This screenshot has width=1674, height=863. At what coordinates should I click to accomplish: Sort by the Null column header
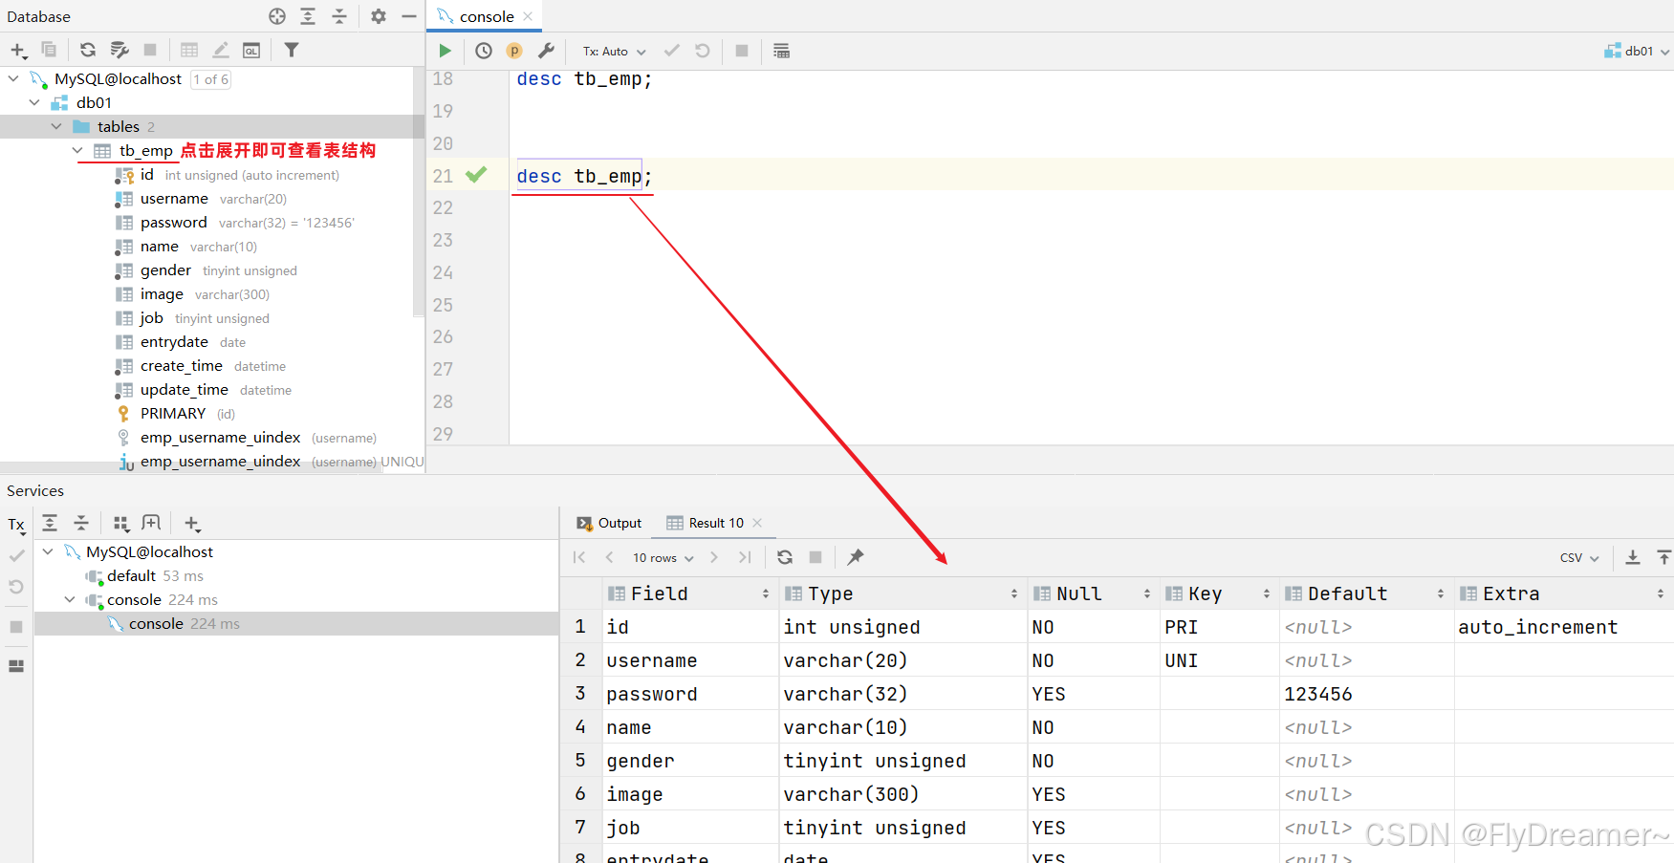(1093, 593)
